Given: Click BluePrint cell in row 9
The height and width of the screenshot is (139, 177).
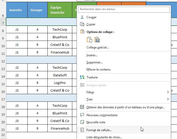Looking at the screenshot, I should point(60,37).
